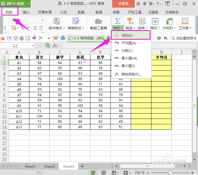Image resolution: width=198 pixels, height=175 pixels.
Task: Click the Redo arrow icon
Action: 40,38
